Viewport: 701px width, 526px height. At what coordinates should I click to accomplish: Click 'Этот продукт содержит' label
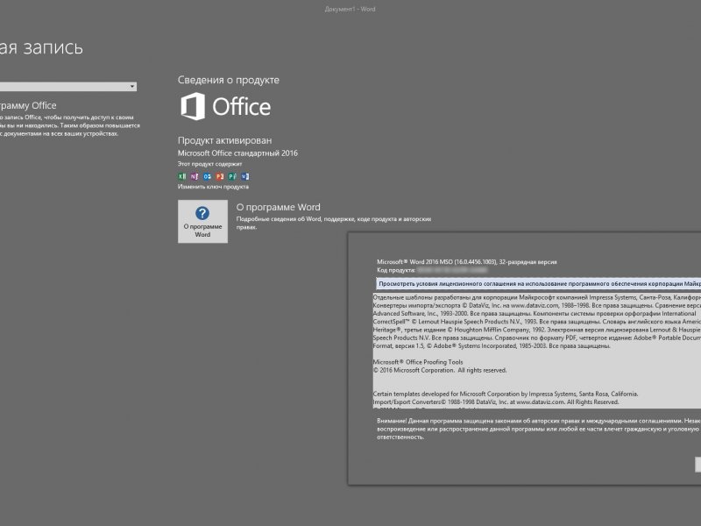(x=209, y=164)
